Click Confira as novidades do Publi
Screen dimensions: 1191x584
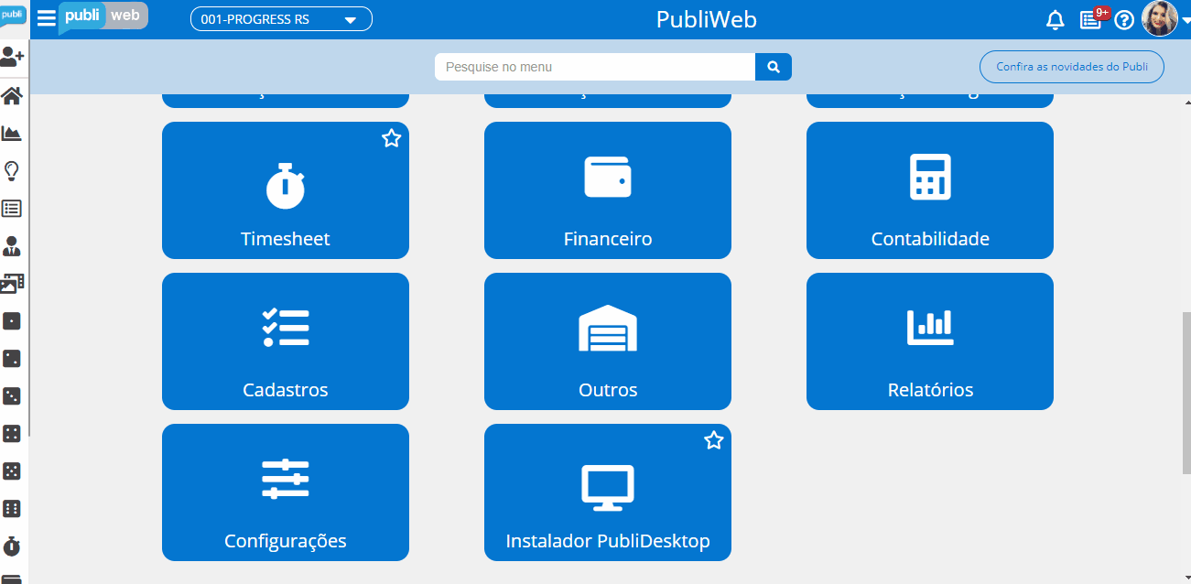pos(1072,67)
